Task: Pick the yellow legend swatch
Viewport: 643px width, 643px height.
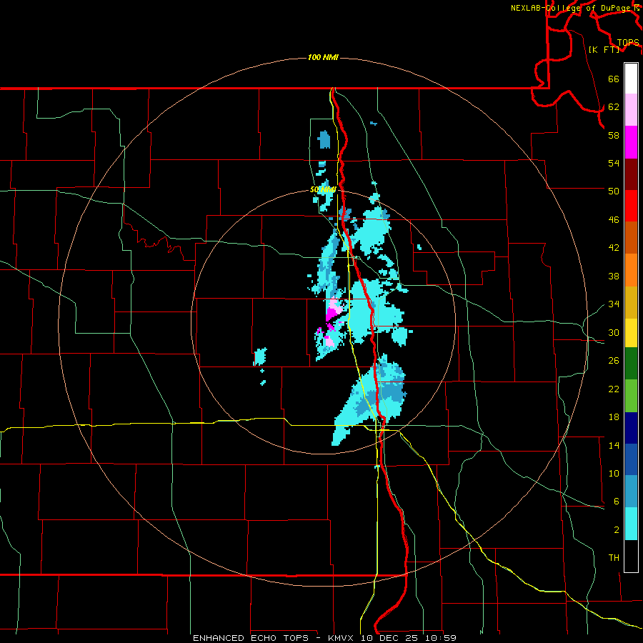Action: pos(631,333)
